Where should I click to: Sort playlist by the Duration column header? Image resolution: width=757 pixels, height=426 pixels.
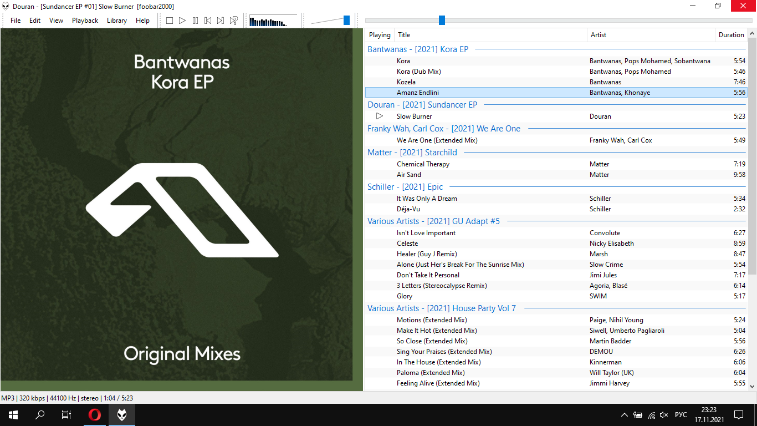[x=732, y=35]
